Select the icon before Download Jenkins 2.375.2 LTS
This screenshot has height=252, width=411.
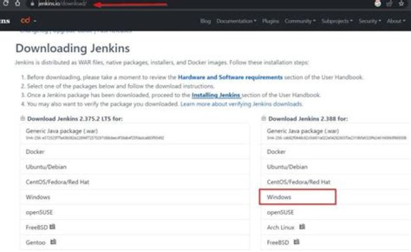pos(22,118)
